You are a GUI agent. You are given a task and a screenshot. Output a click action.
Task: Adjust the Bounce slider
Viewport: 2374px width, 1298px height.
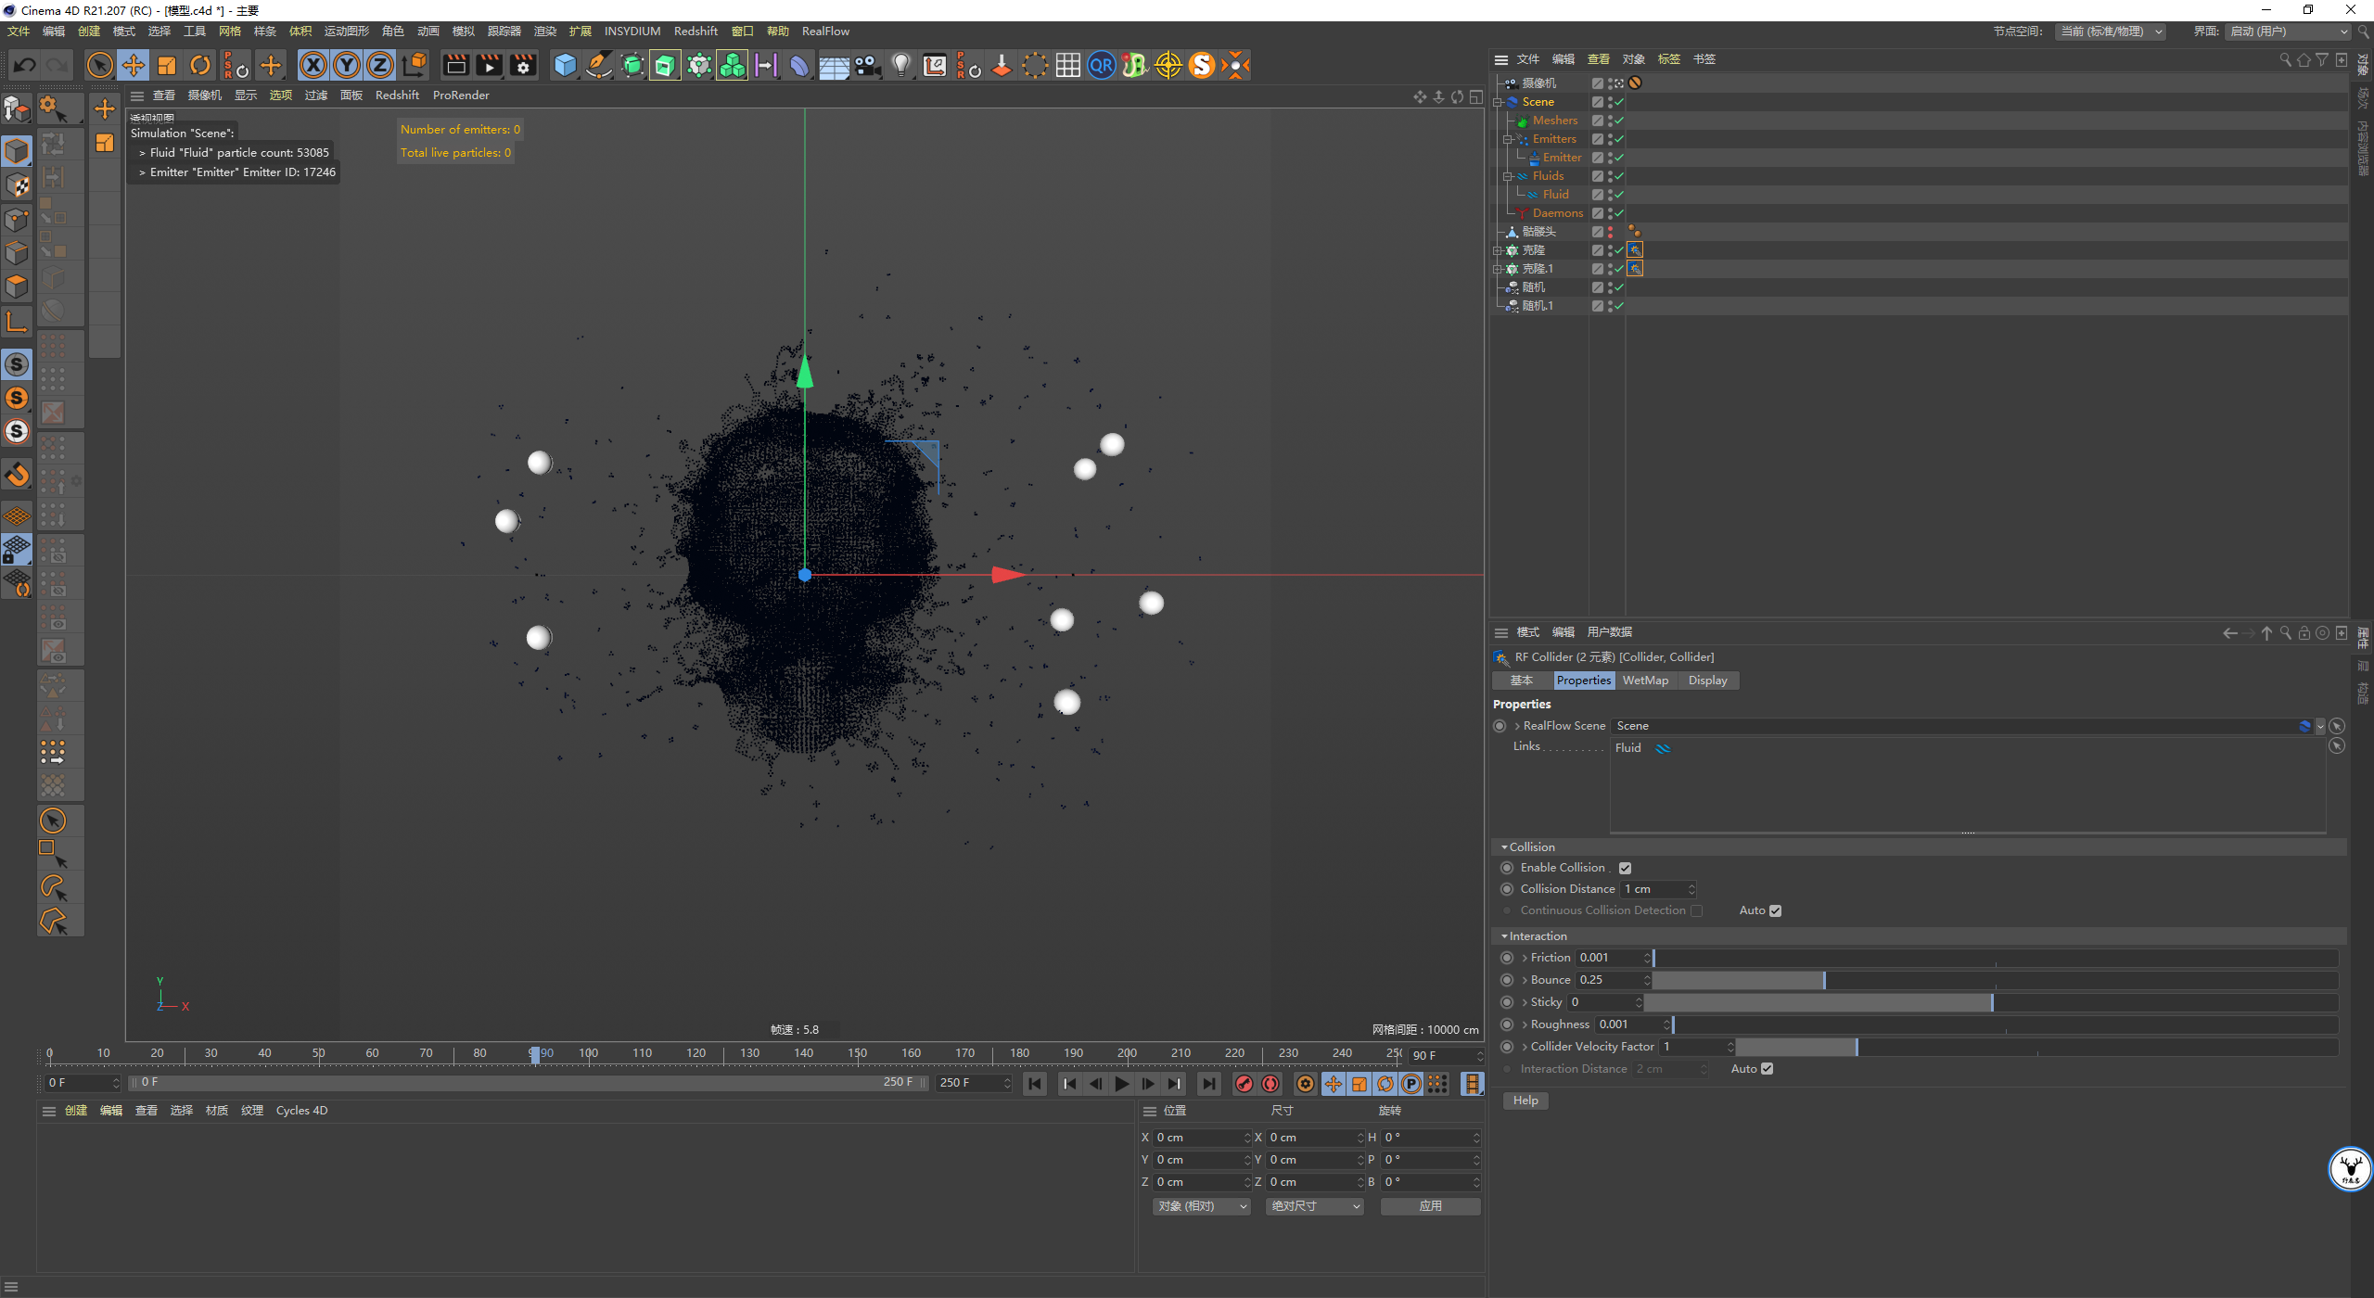1996,980
